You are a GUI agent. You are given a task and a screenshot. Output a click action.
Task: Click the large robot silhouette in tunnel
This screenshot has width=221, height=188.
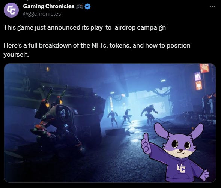[149, 114]
